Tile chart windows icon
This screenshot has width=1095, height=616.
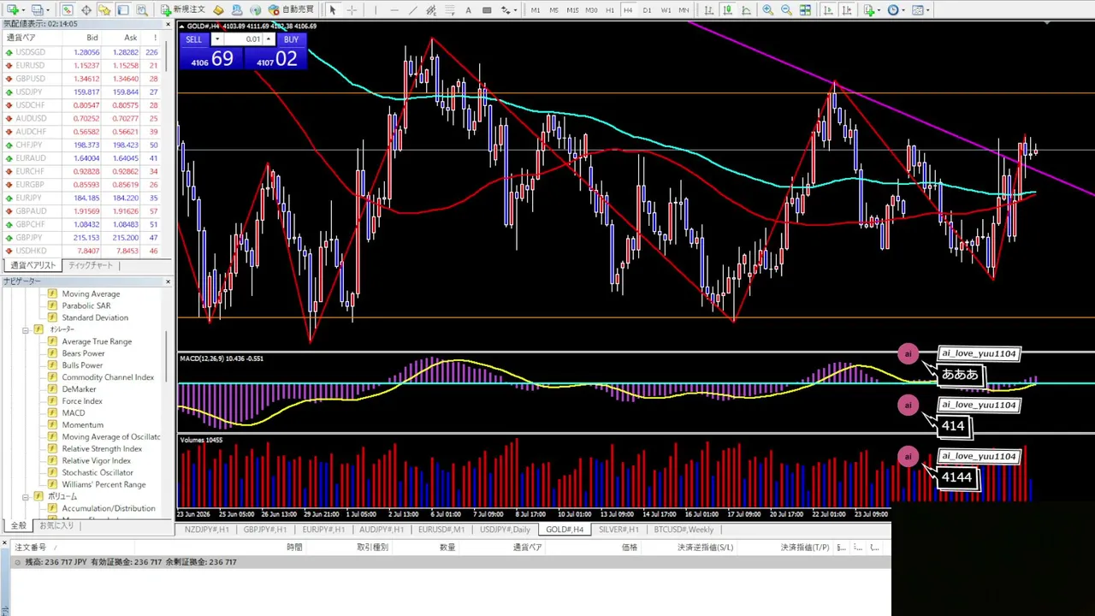[805, 10]
